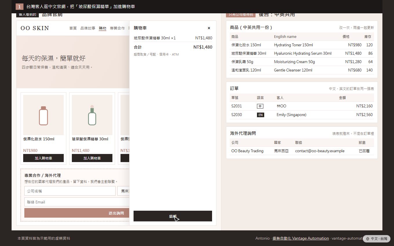Close the 購物車 cart panel

209,28
